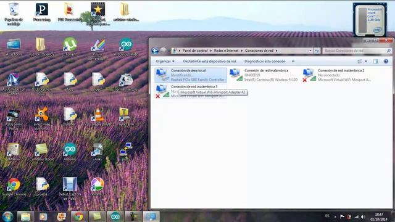This screenshot has height=222, width=395.
Task: Select the eManual desktop shortcut
Action: [x=14, y=152]
